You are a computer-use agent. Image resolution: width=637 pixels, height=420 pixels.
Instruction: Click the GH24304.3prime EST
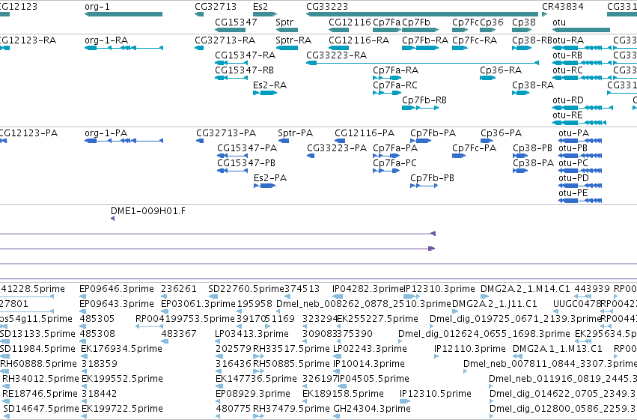click(336, 416)
